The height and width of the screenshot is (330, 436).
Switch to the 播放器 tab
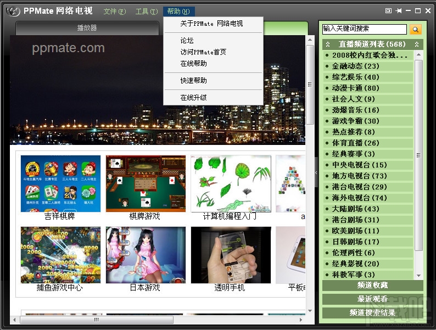click(x=87, y=28)
